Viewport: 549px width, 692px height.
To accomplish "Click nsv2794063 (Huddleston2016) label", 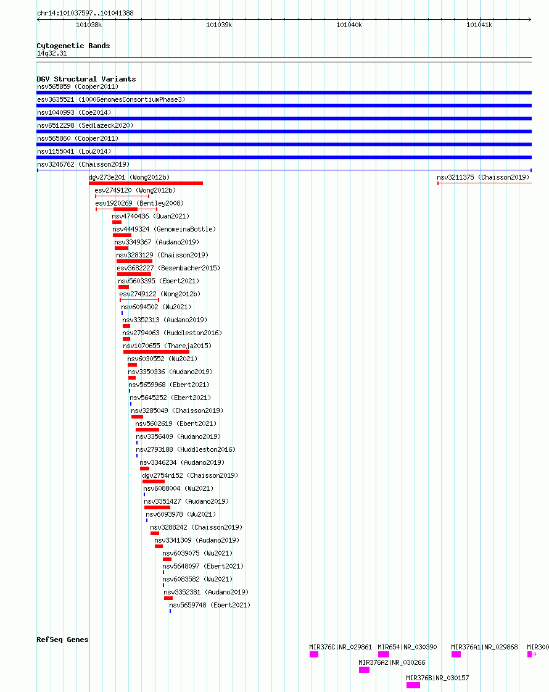I will [172, 333].
